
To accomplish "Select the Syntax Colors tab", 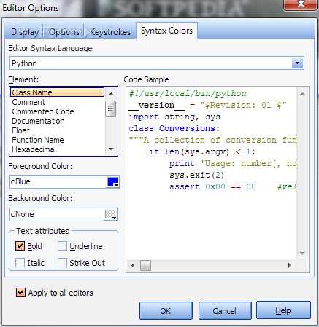I will (x=166, y=31).
